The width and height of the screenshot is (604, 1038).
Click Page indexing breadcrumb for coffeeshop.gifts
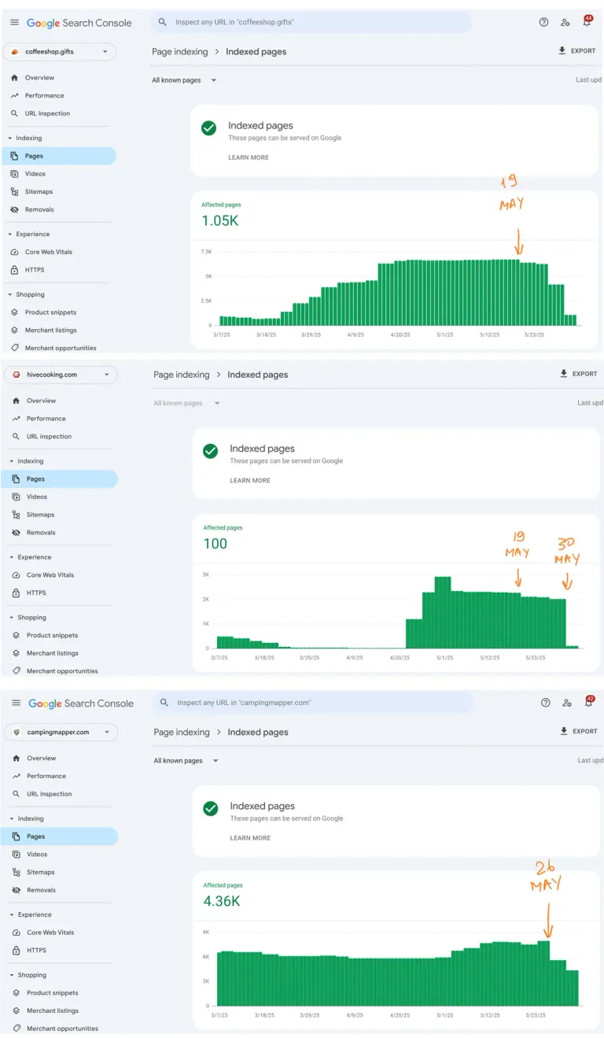(x=180, y=51)
